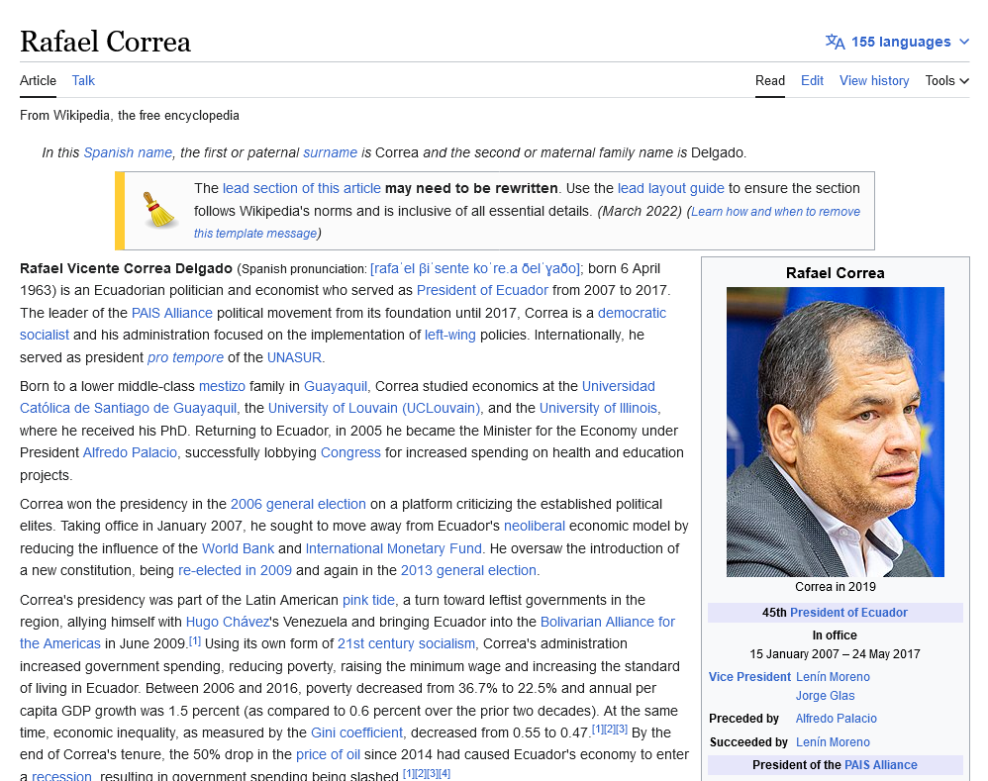The width and height of the screenshot is (988, 781).
Task: Open Alfredo Palacio in Preceded by row
Action: (836, 718)
